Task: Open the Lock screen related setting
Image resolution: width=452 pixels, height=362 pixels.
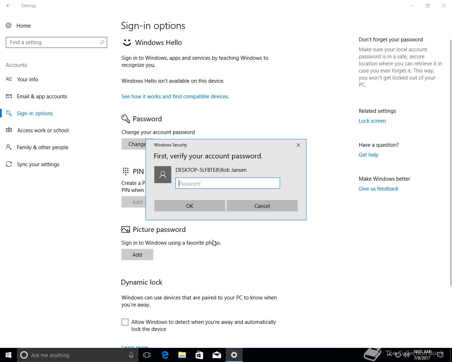Action: point(372,121)
